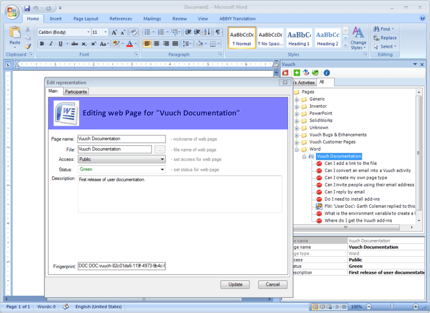Viewport: 430px width, 313px height.
Task: Open the Page Layout ribbon tab
Action: [85, 19]
